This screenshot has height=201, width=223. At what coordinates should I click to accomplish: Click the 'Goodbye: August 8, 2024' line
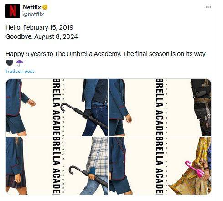tap(41, 36)
